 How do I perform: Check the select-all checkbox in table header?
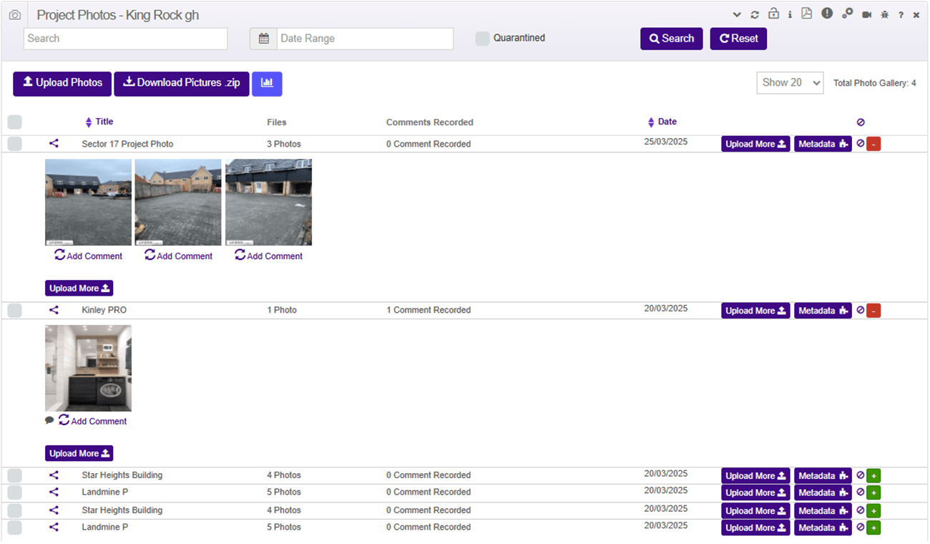click(x=15, y=122)
